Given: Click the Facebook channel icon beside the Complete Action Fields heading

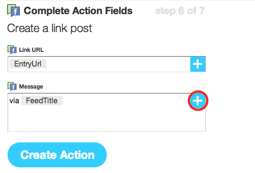Looking at the screenshot, I should [x=14, y=10].
